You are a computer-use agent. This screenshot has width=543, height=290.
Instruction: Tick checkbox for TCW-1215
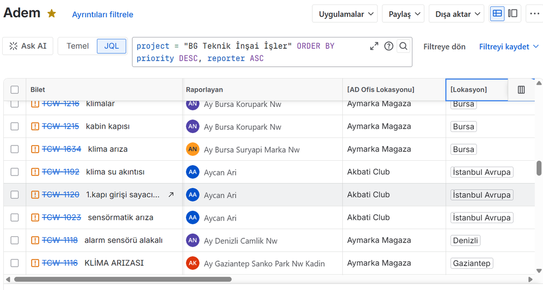click(15, 126)
